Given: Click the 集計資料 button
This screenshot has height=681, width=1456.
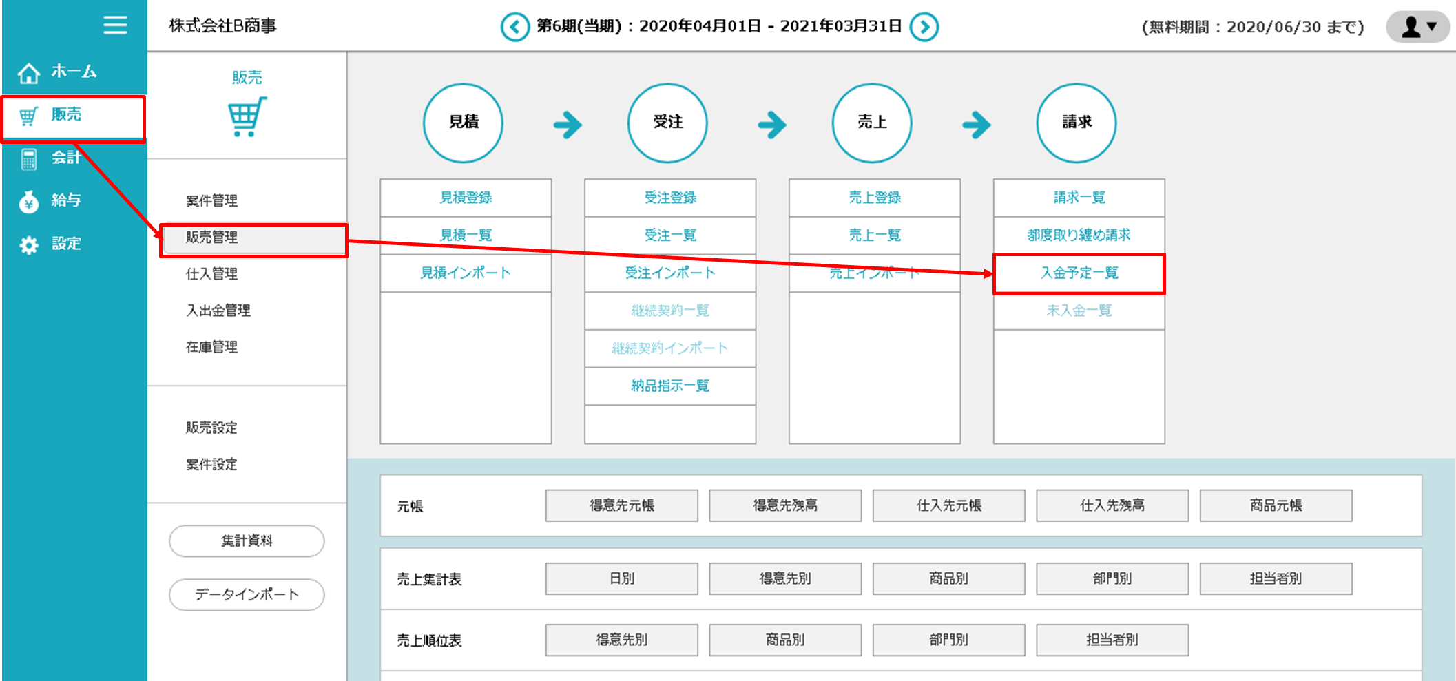Looking at the screenshot, I should click(247, 541).
